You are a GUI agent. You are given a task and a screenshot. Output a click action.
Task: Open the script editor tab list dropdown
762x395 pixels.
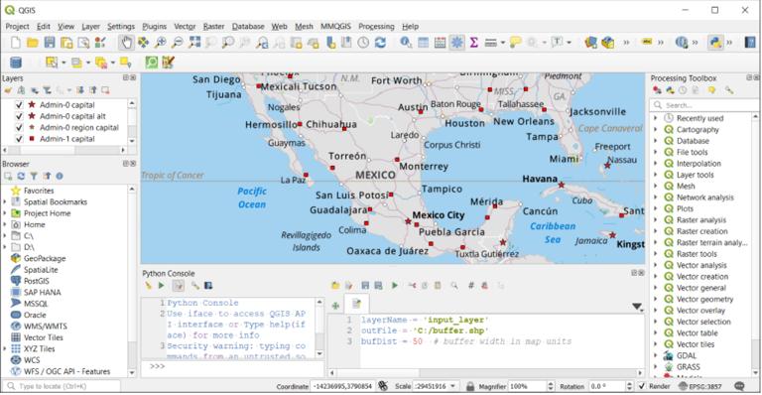(637, 306)
